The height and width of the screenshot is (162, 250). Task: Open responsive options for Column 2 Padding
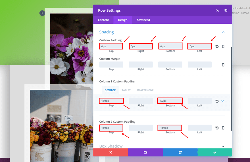[223, 128]
